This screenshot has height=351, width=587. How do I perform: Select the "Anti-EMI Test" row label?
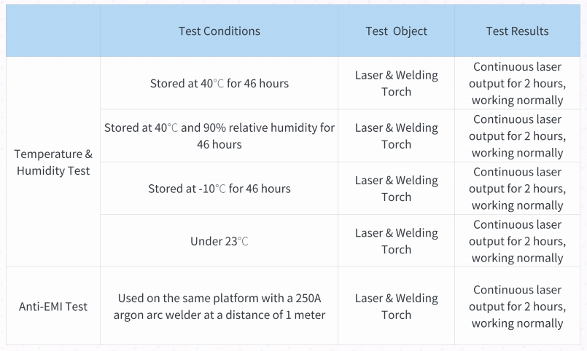tap(53, 307)
